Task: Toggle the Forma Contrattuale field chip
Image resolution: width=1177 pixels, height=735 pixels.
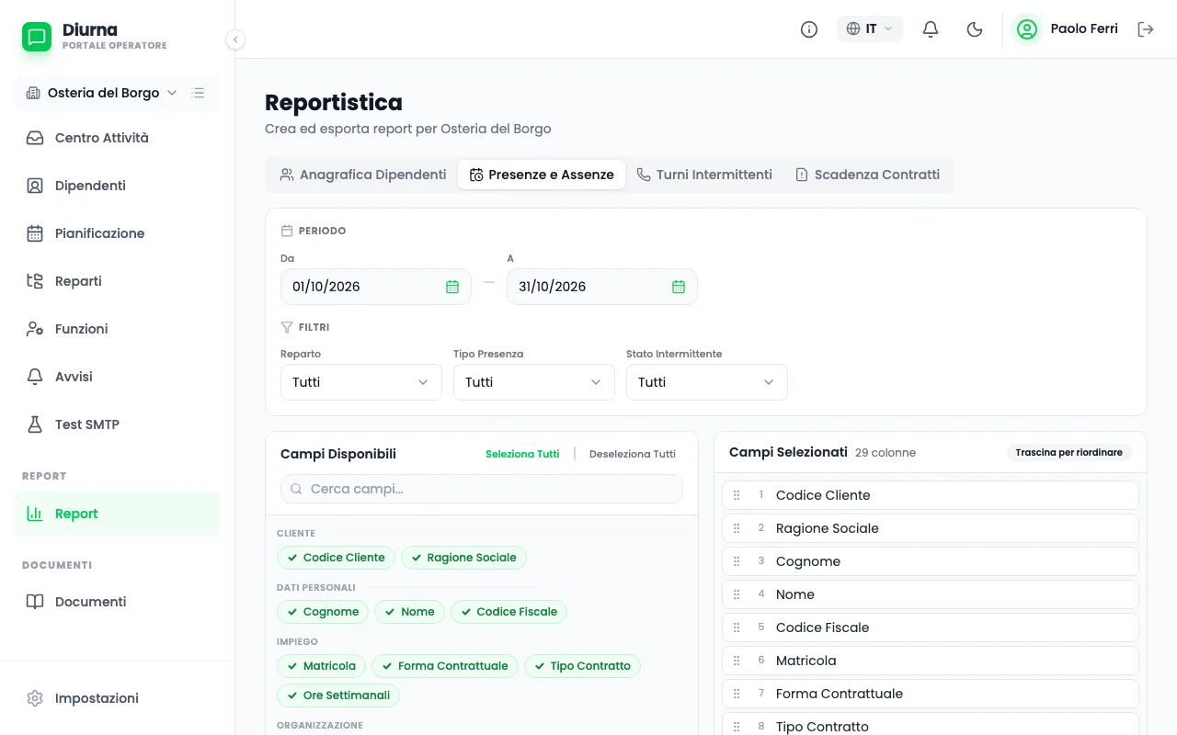Action: point(446,666)
